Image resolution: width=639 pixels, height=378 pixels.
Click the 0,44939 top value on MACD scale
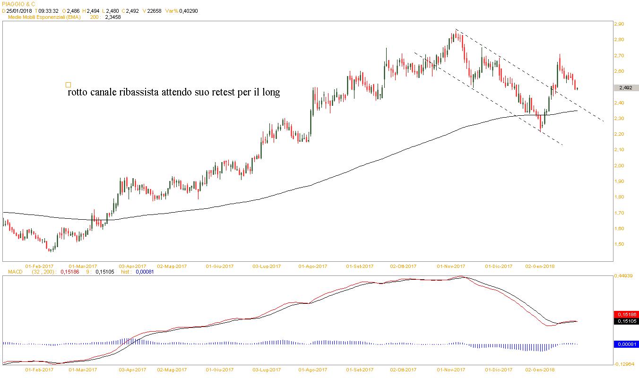(624, 276)
